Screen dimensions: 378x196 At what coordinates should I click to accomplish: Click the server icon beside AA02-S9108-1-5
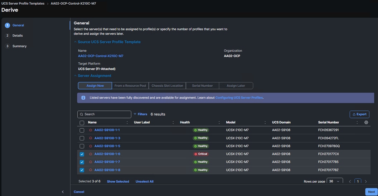91,146
